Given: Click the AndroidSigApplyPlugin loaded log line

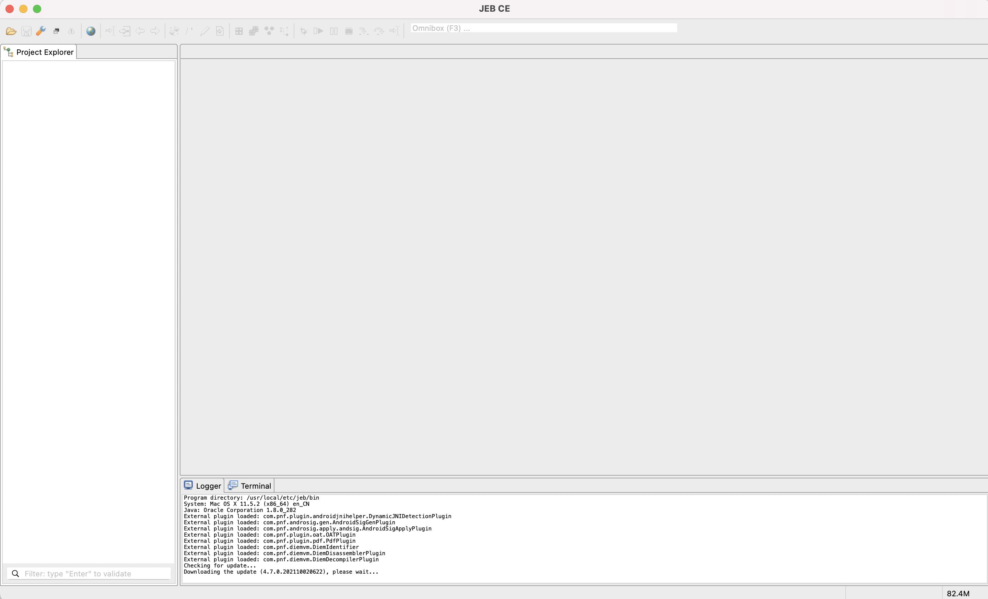Looking at the screenshot, I should 307,528.
